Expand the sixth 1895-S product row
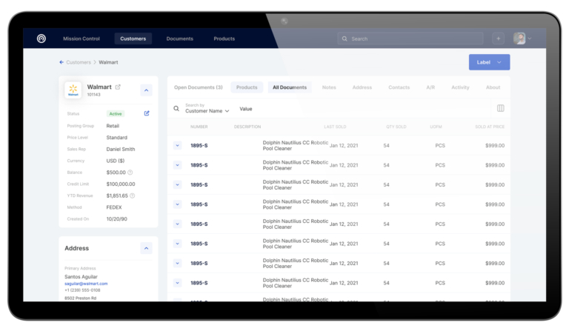The width and height of the screenshot is (569, 331). 178,244
